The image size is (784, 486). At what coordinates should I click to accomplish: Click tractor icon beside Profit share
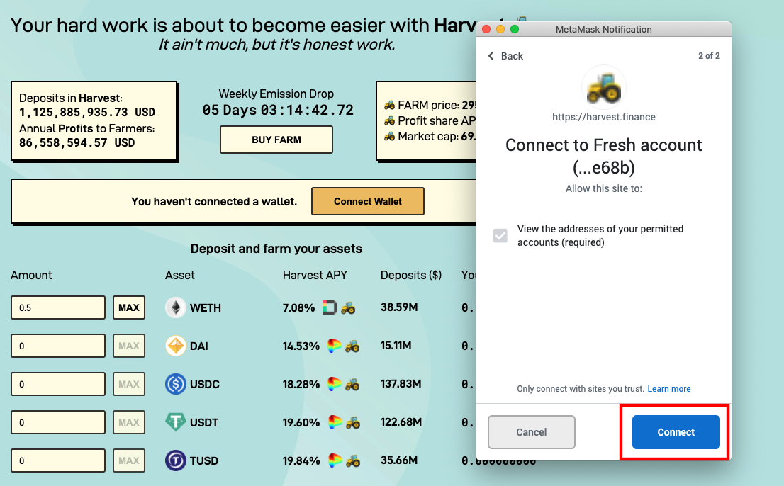(x=389, y=120)
